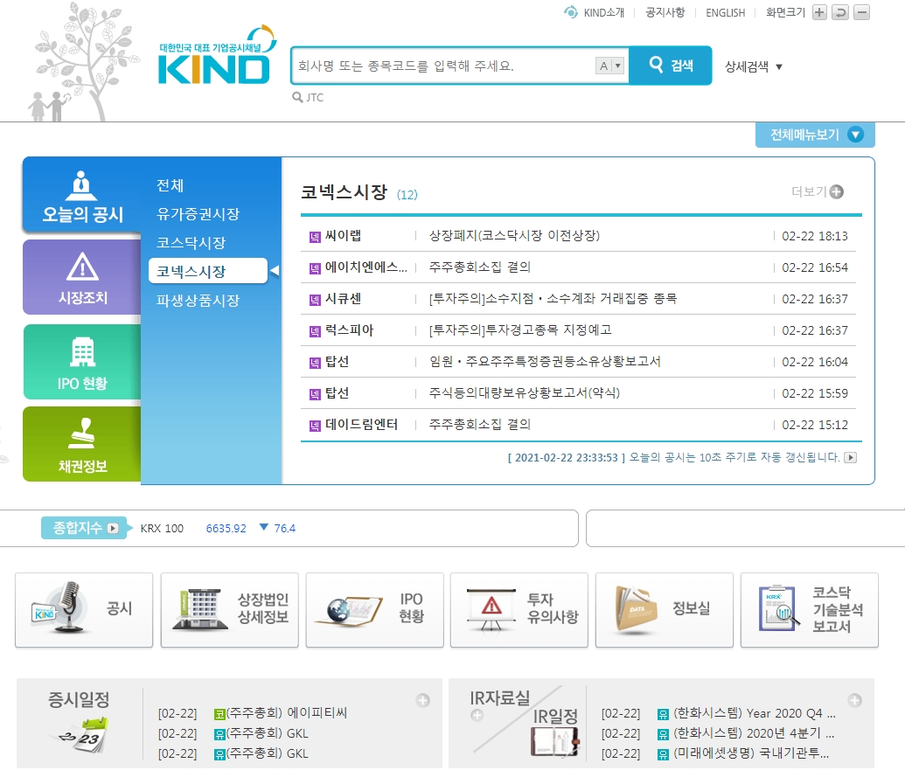Select the IPO 현황 side tab

coord(82,362)
